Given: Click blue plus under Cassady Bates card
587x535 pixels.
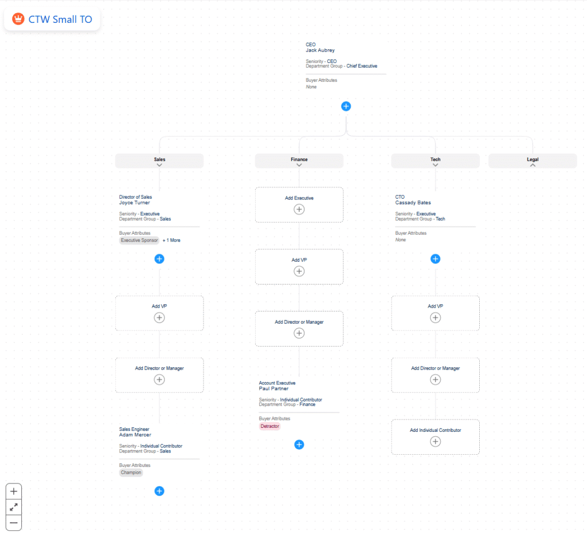Looking at the screenshot, I should pyautogui.click(x=435, y=259).
